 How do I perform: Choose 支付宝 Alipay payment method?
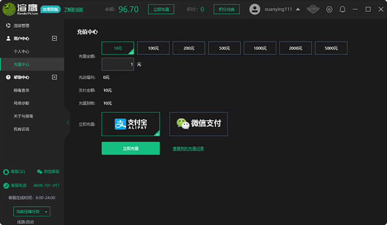[131, 124]
